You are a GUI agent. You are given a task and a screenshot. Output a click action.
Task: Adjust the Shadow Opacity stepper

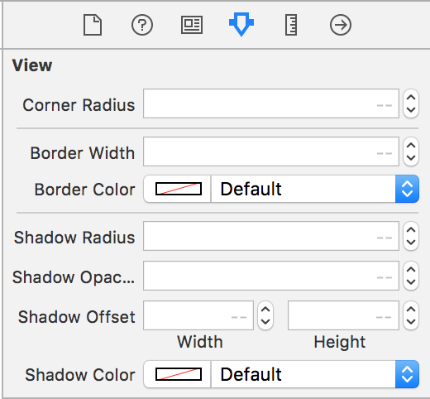pos(411,276)
